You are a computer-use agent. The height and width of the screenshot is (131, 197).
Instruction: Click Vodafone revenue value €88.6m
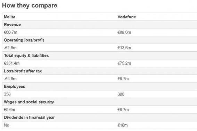(124, 32)
